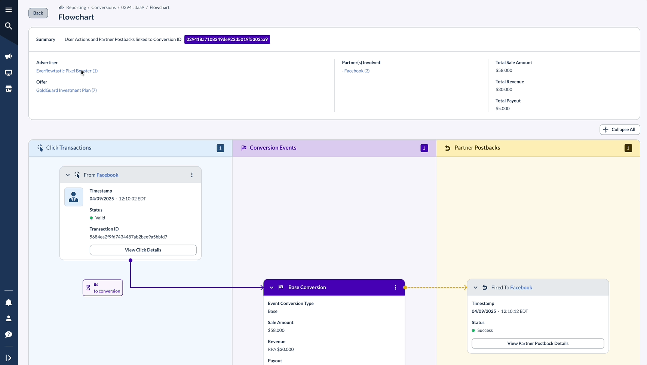Collapse the From Facebook click card
Image resolution: width=647 pixels, height=365 pixels.
(68, 175)
